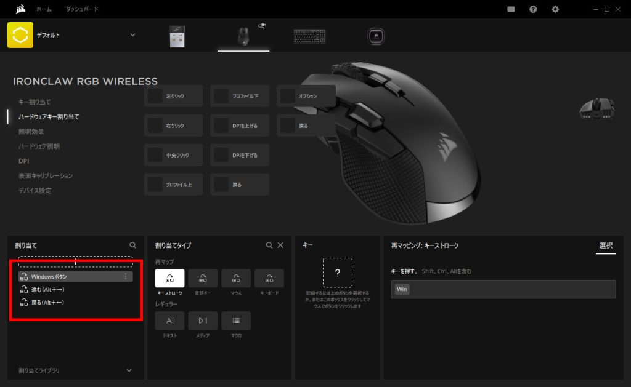Click the Corsair sails logo
The height and width of the screenshot is (387, 631).
[x=20, y=9]
